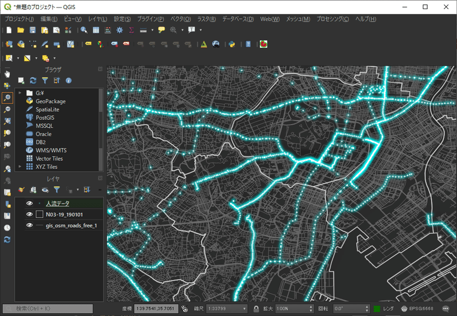This screenshot has width=457, height=316.
Task: Expand the XYZ Tiles browser node
Action: pyautogui.click(x=20, y=167)
